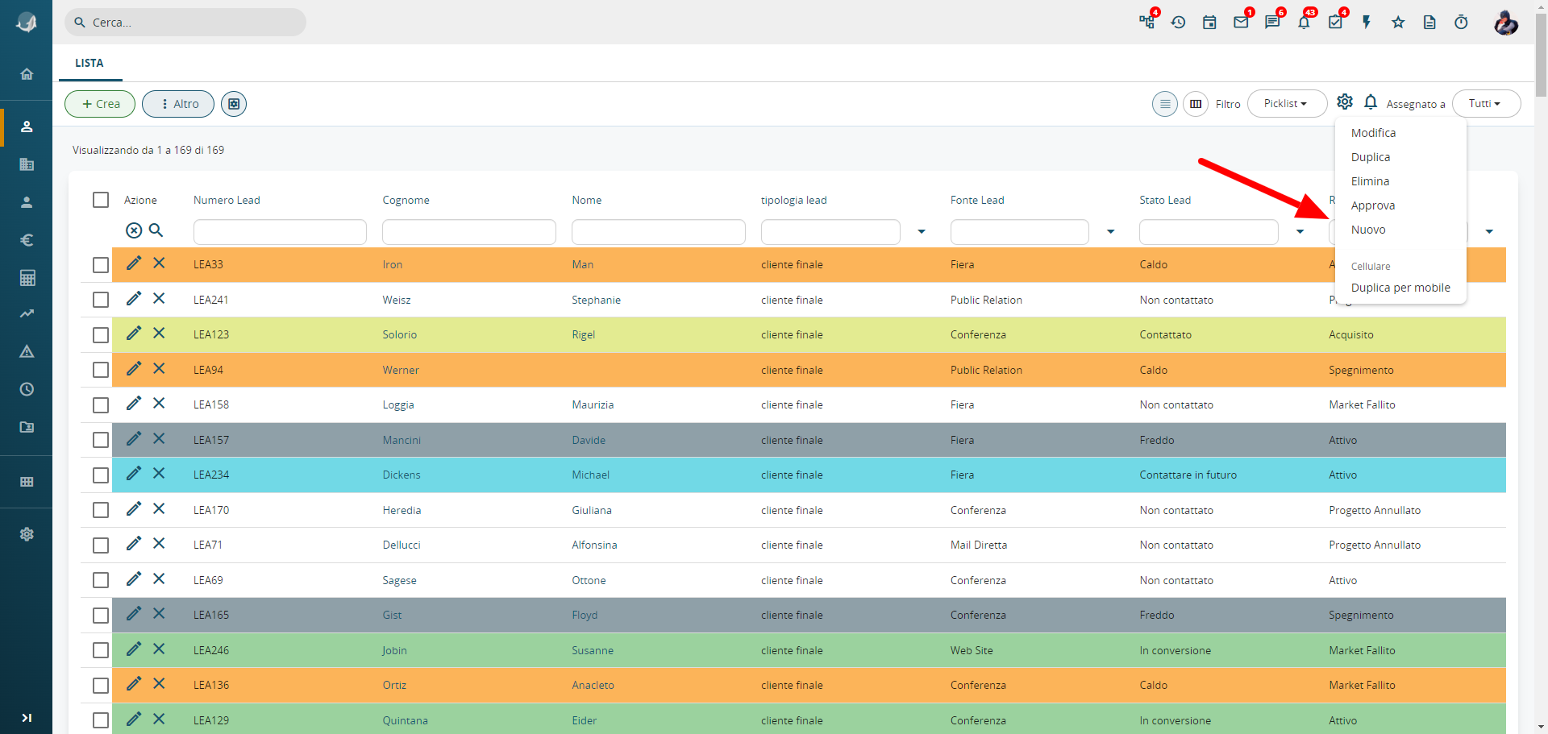
Task: Expand the Fonte Lead filter dropdown arrow
Action: coord(1111,232)
